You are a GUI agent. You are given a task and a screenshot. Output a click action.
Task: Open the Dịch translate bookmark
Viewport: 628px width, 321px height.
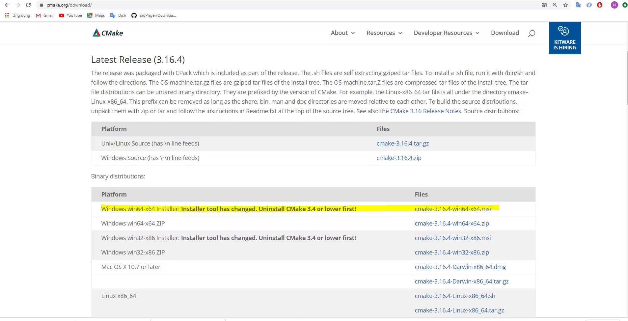click(x=118, y=15)
